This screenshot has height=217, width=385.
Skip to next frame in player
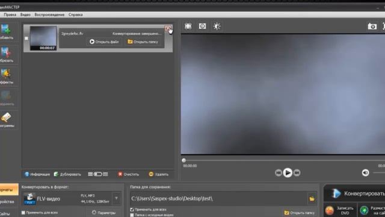coord(297,173)
